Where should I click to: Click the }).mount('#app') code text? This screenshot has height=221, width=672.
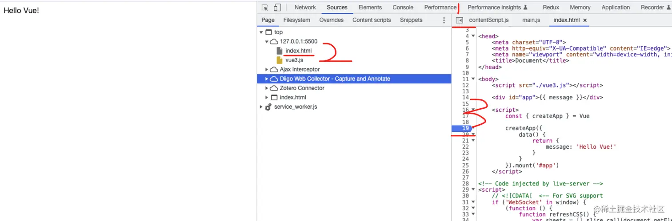(x=532, y=165)
